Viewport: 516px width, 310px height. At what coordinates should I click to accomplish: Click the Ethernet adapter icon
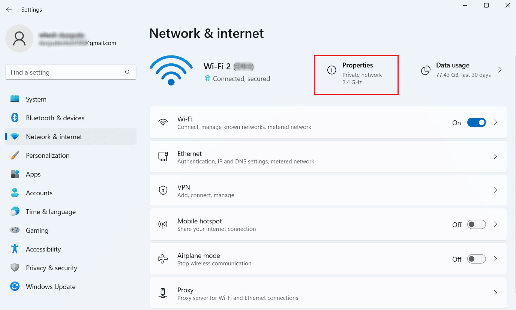tap(163, 156)
